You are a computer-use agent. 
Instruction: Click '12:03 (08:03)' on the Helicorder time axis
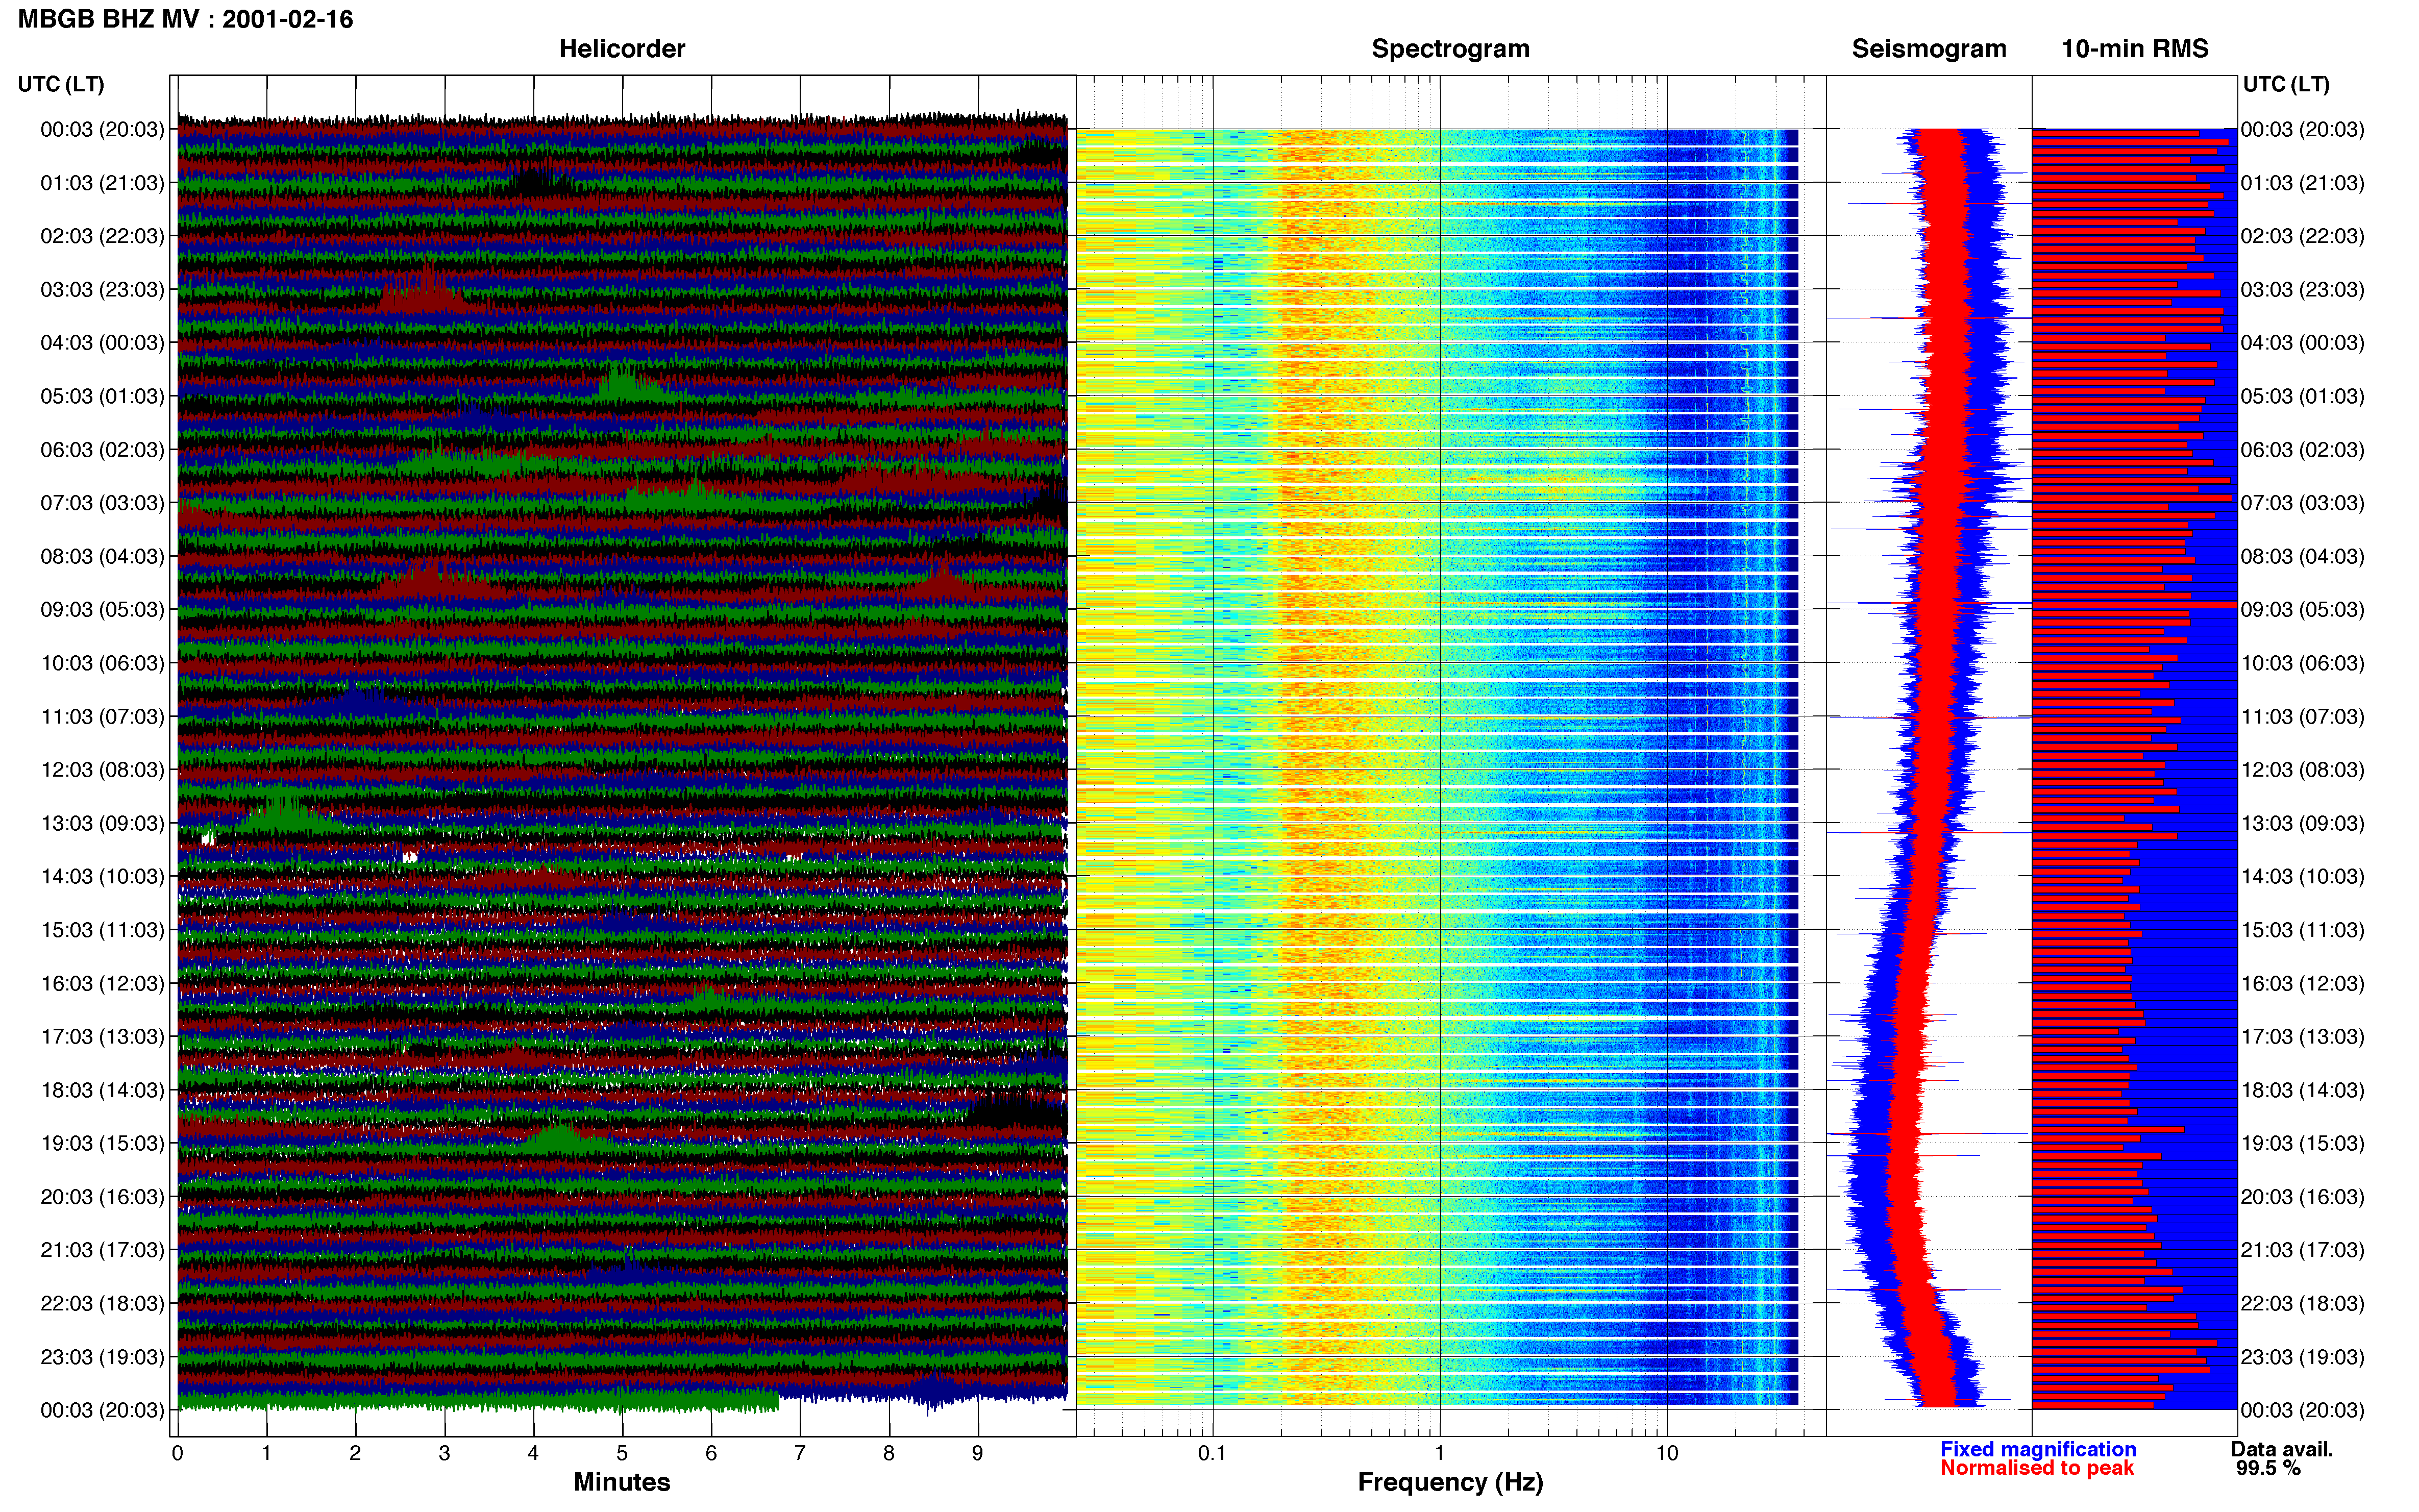102,770
